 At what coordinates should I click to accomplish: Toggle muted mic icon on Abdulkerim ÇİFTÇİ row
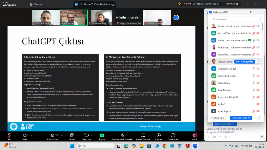tap(254, 69)
